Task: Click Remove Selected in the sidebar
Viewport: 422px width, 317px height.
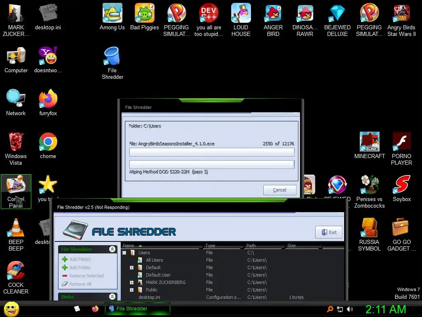Action: [x=82, y=276]
